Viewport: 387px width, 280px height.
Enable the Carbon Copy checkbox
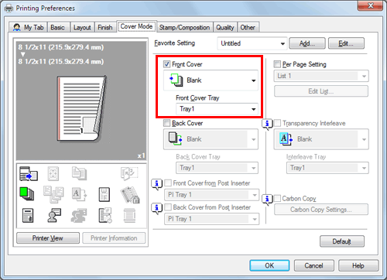pyautogui.click(x=277, y=198)
